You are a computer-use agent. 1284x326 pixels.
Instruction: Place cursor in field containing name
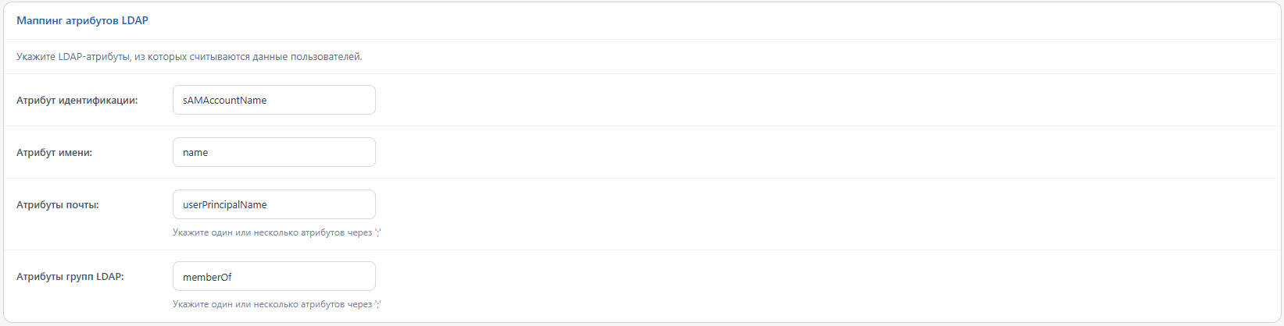tap(274, 152)
